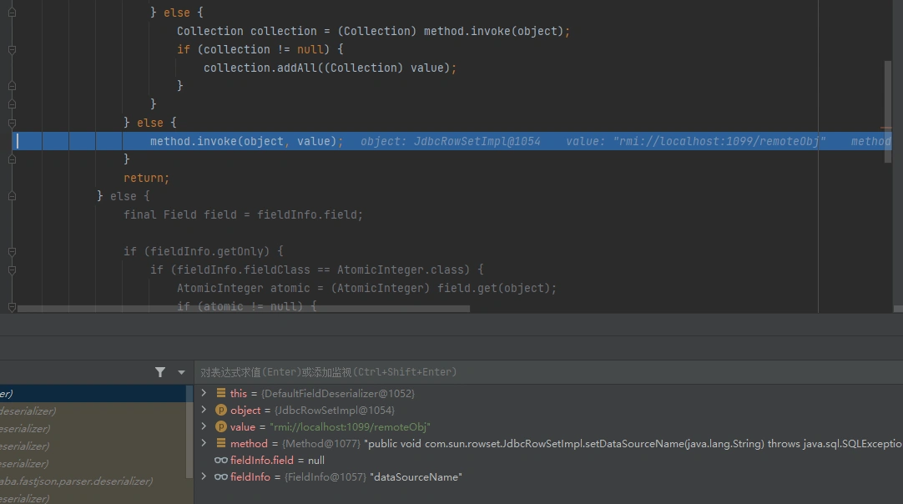Collapse fold marker beside 'if (collection != null)'
The width and height of the screenshot is (903, 504).
(12, 49)
